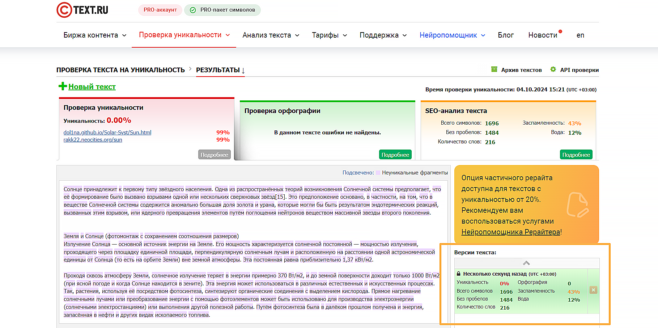The height and width of the screenshot is (328, 658).
Task: Open Архив текстов link
Action: (x=521, y=70)
